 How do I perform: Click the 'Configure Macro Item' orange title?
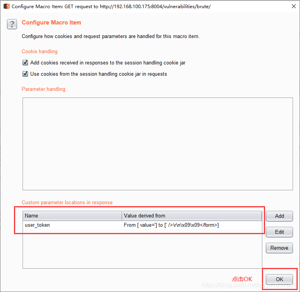(x=51, y=23)
